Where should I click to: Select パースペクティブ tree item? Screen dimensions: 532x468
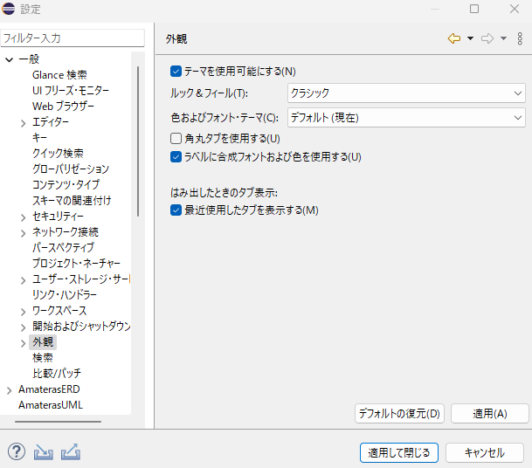[x=63, y=247]
